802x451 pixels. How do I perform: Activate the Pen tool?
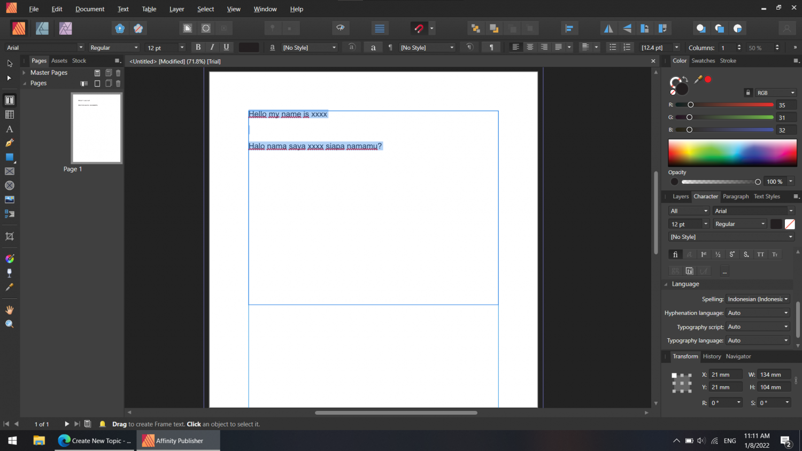[x=9, y=143]
